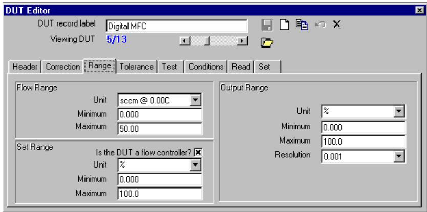This screenshot has height=212, width=427.
Task: Click the DUT record label input field
Action: click(x=177, y=27)
